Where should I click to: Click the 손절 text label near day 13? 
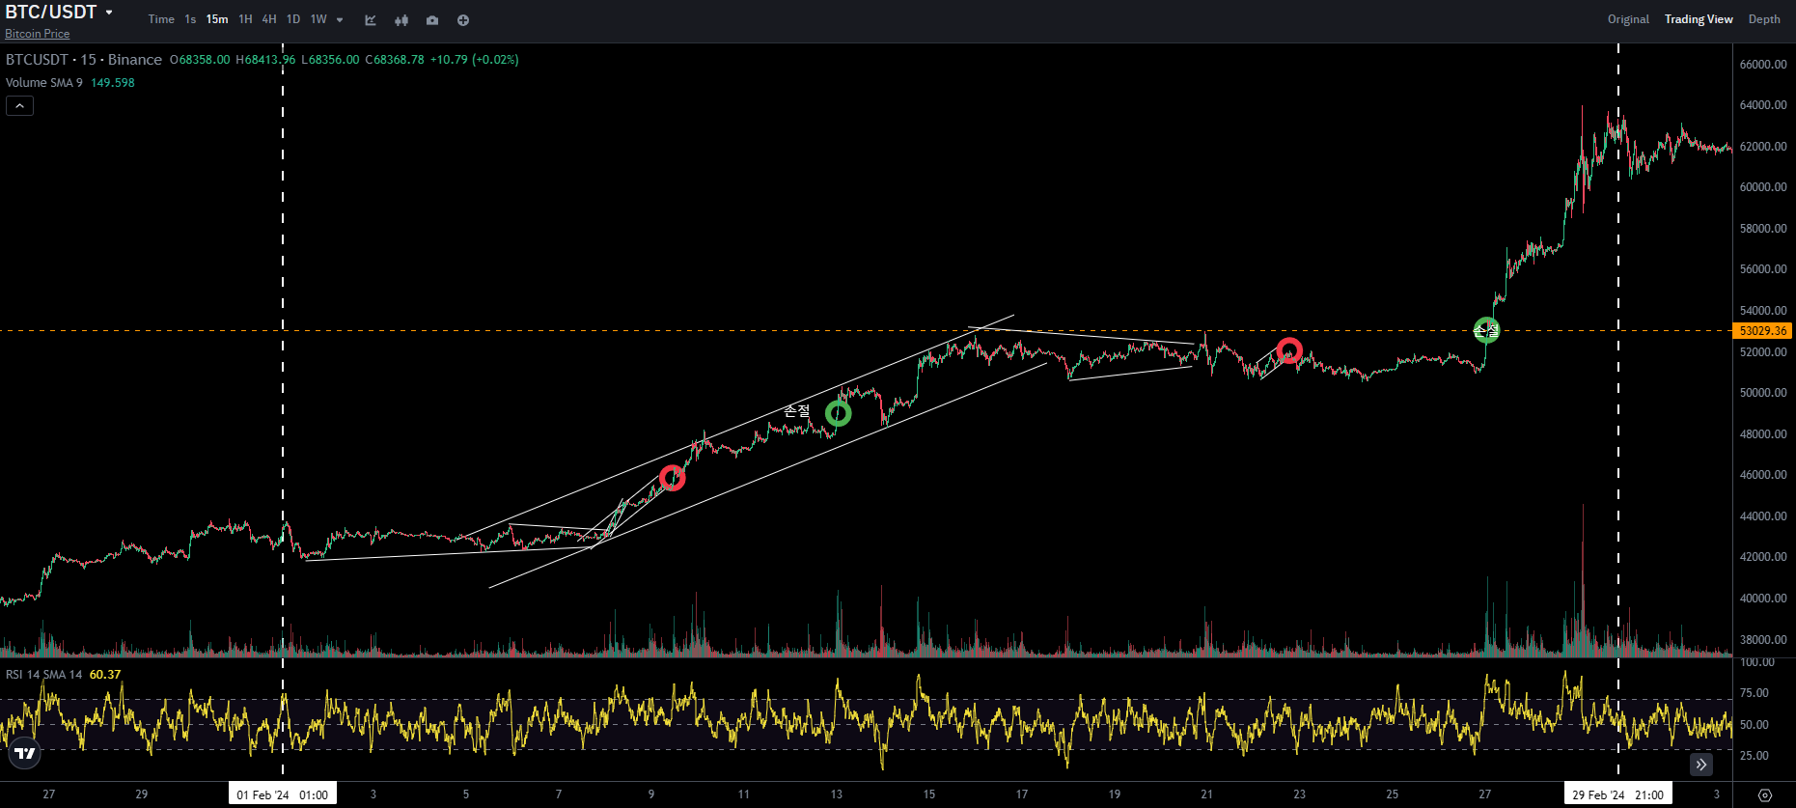(x=797, y=411)
